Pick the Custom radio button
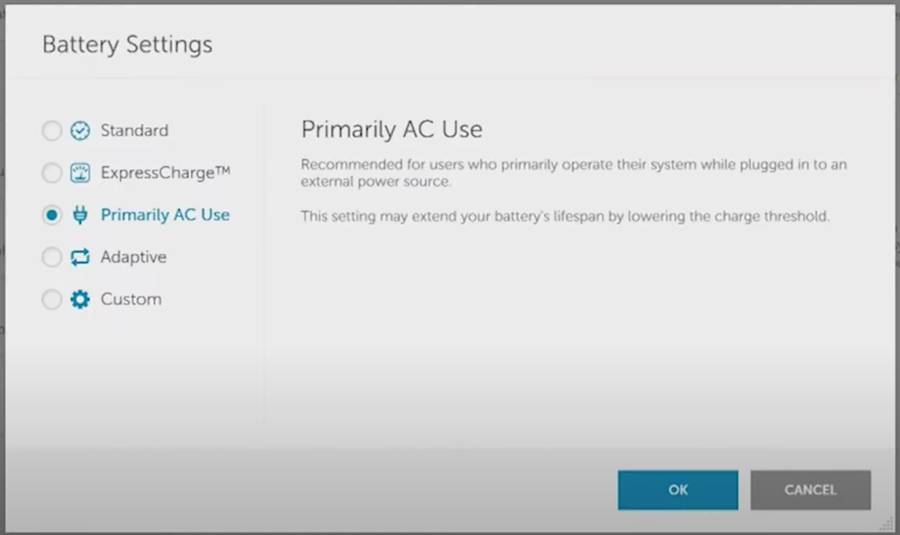Screen dimensions: 900x535 52,300
